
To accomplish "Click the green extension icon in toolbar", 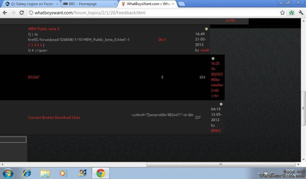I will click(x=292, y=13).
